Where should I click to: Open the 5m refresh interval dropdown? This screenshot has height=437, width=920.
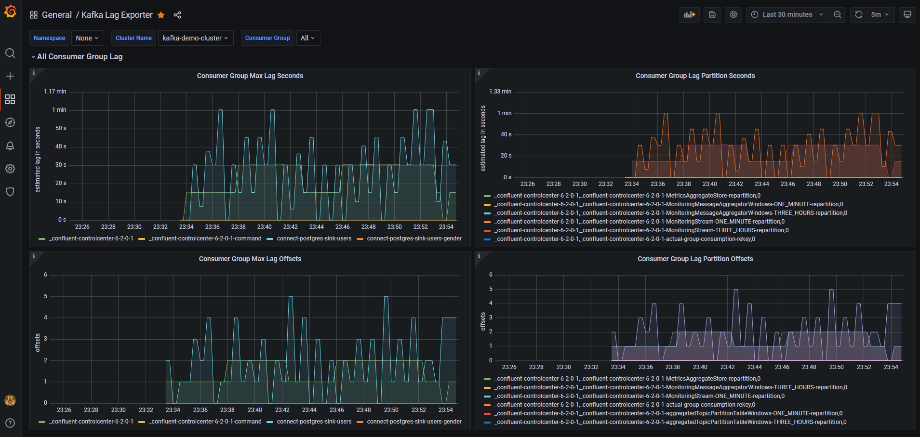coord(880,14)
